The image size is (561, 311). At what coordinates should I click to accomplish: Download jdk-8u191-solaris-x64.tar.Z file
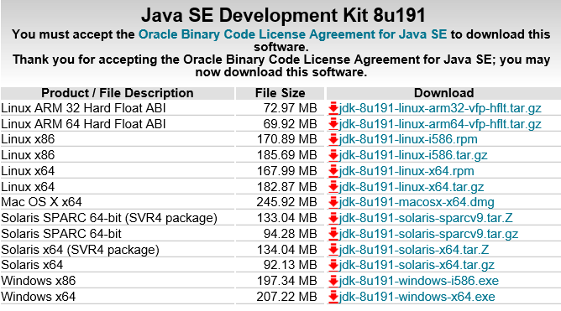point(414,250)
